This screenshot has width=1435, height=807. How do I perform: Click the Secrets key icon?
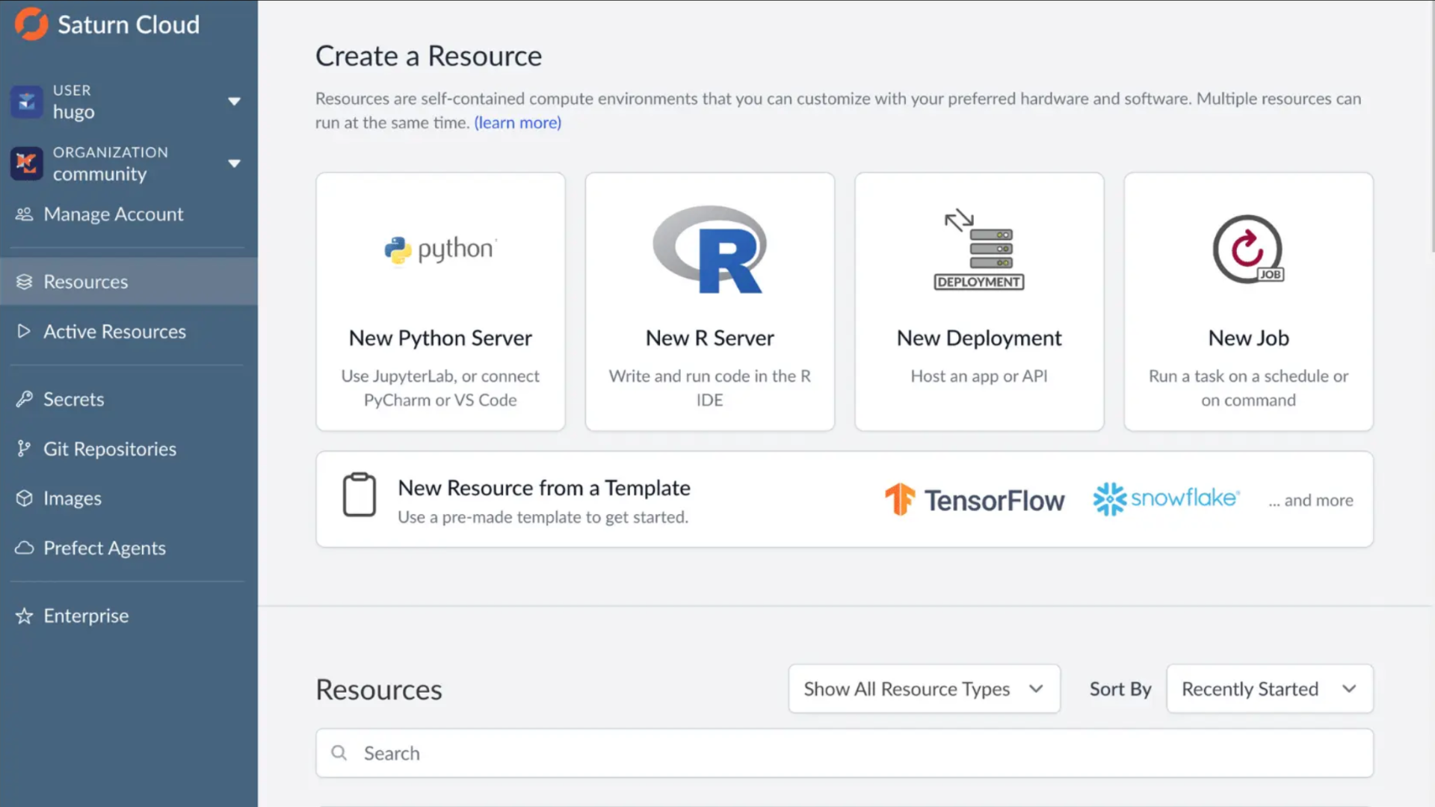[25, 399]
